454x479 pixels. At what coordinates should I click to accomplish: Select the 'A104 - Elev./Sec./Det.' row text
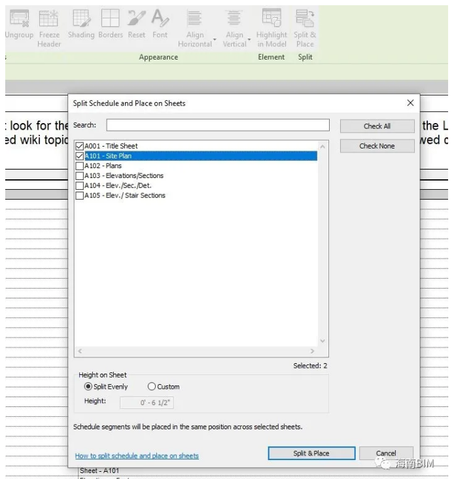(118, 185)
